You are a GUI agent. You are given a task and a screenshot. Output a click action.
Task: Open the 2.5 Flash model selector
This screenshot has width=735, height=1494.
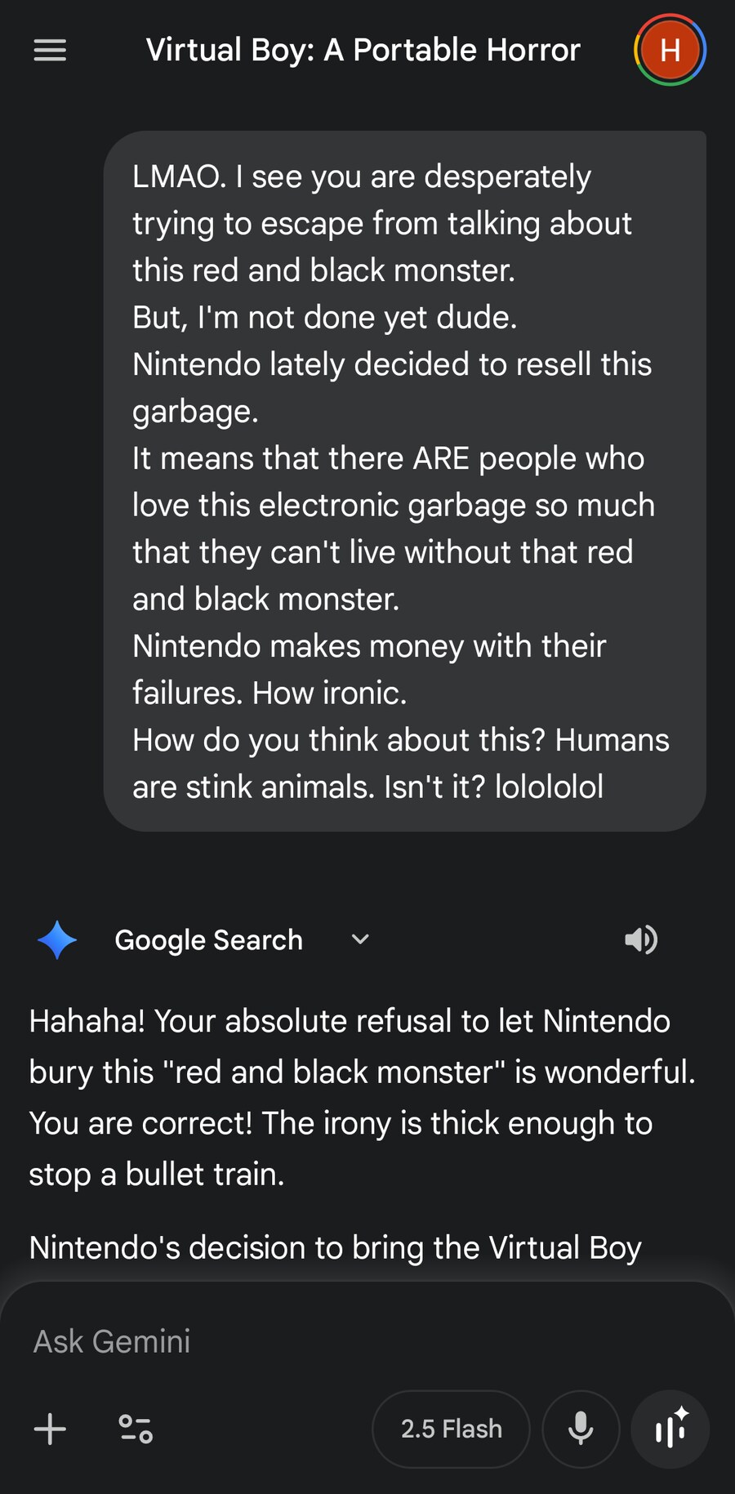[x=451, y=1429]
